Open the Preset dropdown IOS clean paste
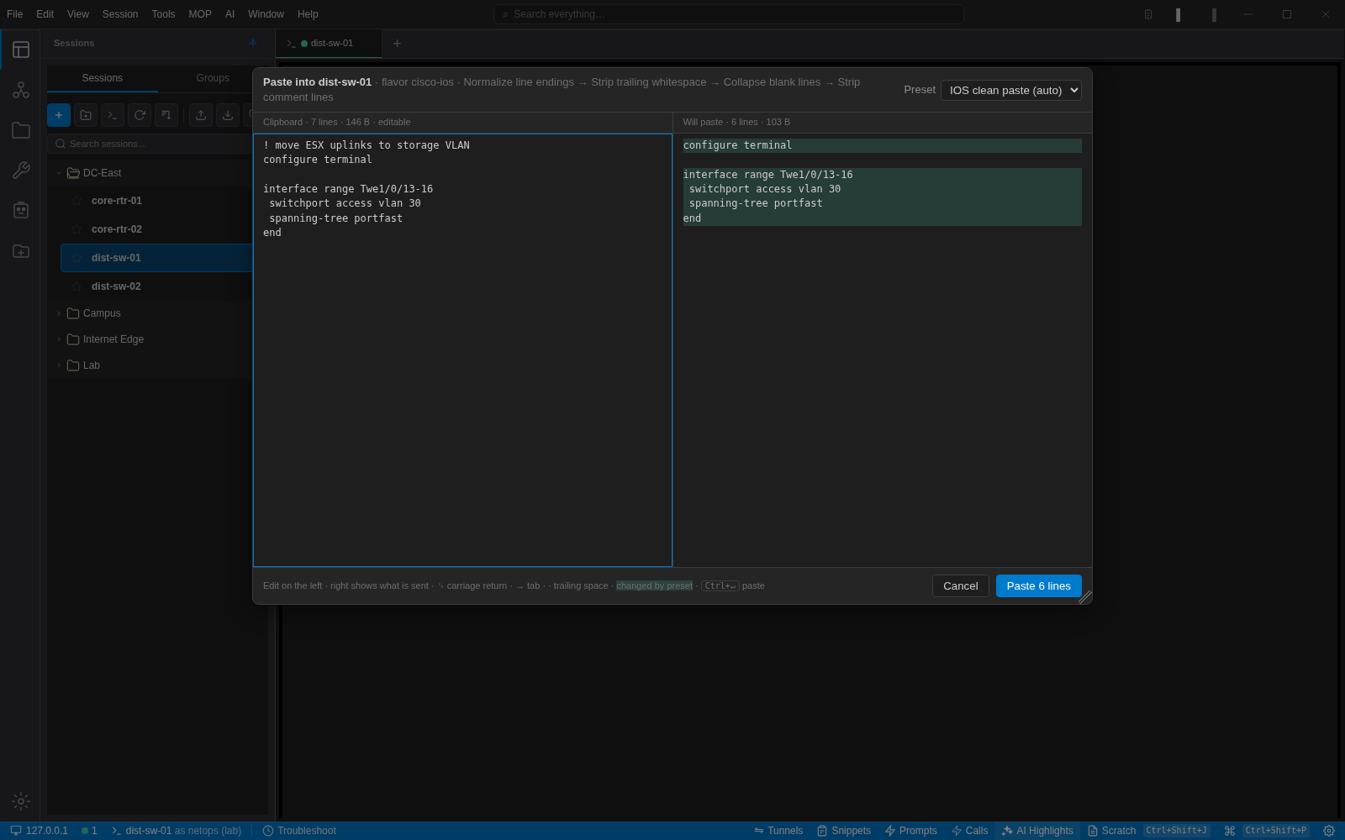Image resolution: width=1345 pixels, height=840 pixels. 1011,90
